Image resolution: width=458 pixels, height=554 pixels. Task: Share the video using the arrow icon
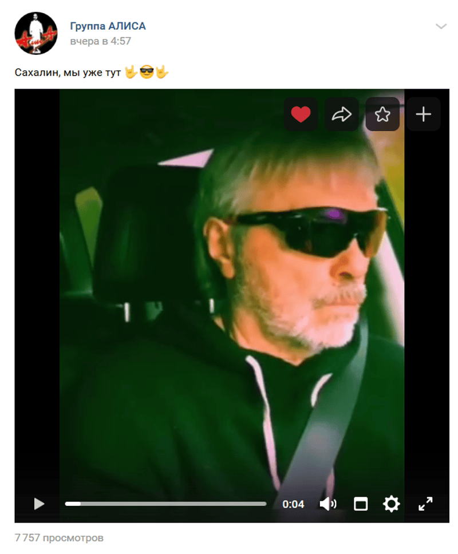point(341,114)
